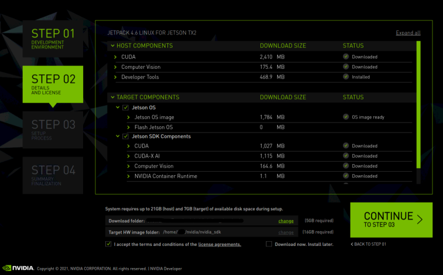Screen dimensions: 443x275
Task: Click the 1,027 MB size value
Action: coord(272,146)
